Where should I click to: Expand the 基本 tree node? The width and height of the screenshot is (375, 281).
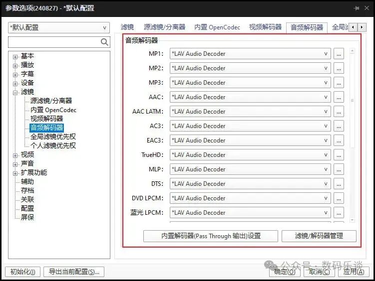pos(15,57)
